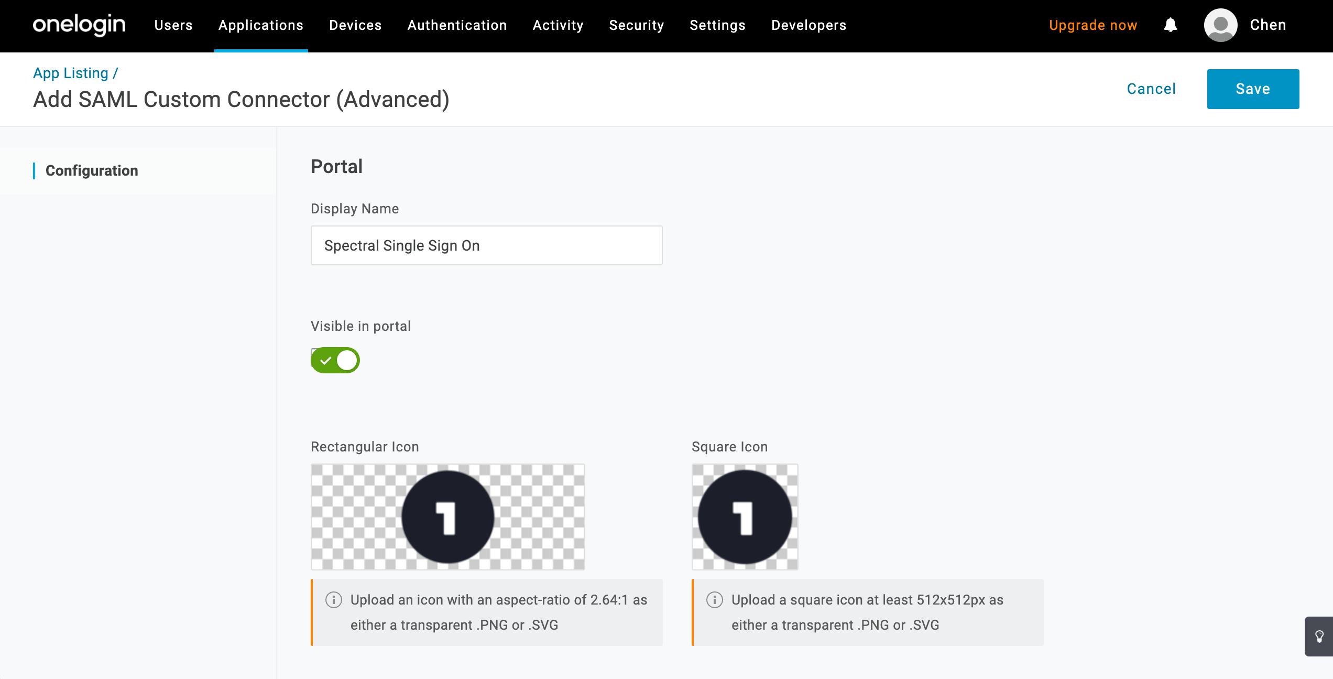This screenshot has height=679, width=1333.
Task: Click the Upgrade now link
Action: coord(1093,25)
